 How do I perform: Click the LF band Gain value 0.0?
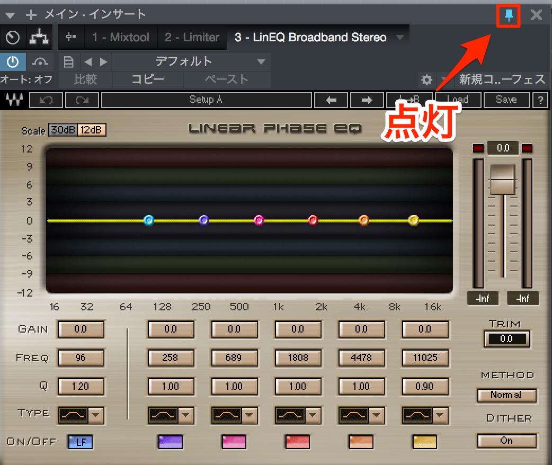[81, 329]
